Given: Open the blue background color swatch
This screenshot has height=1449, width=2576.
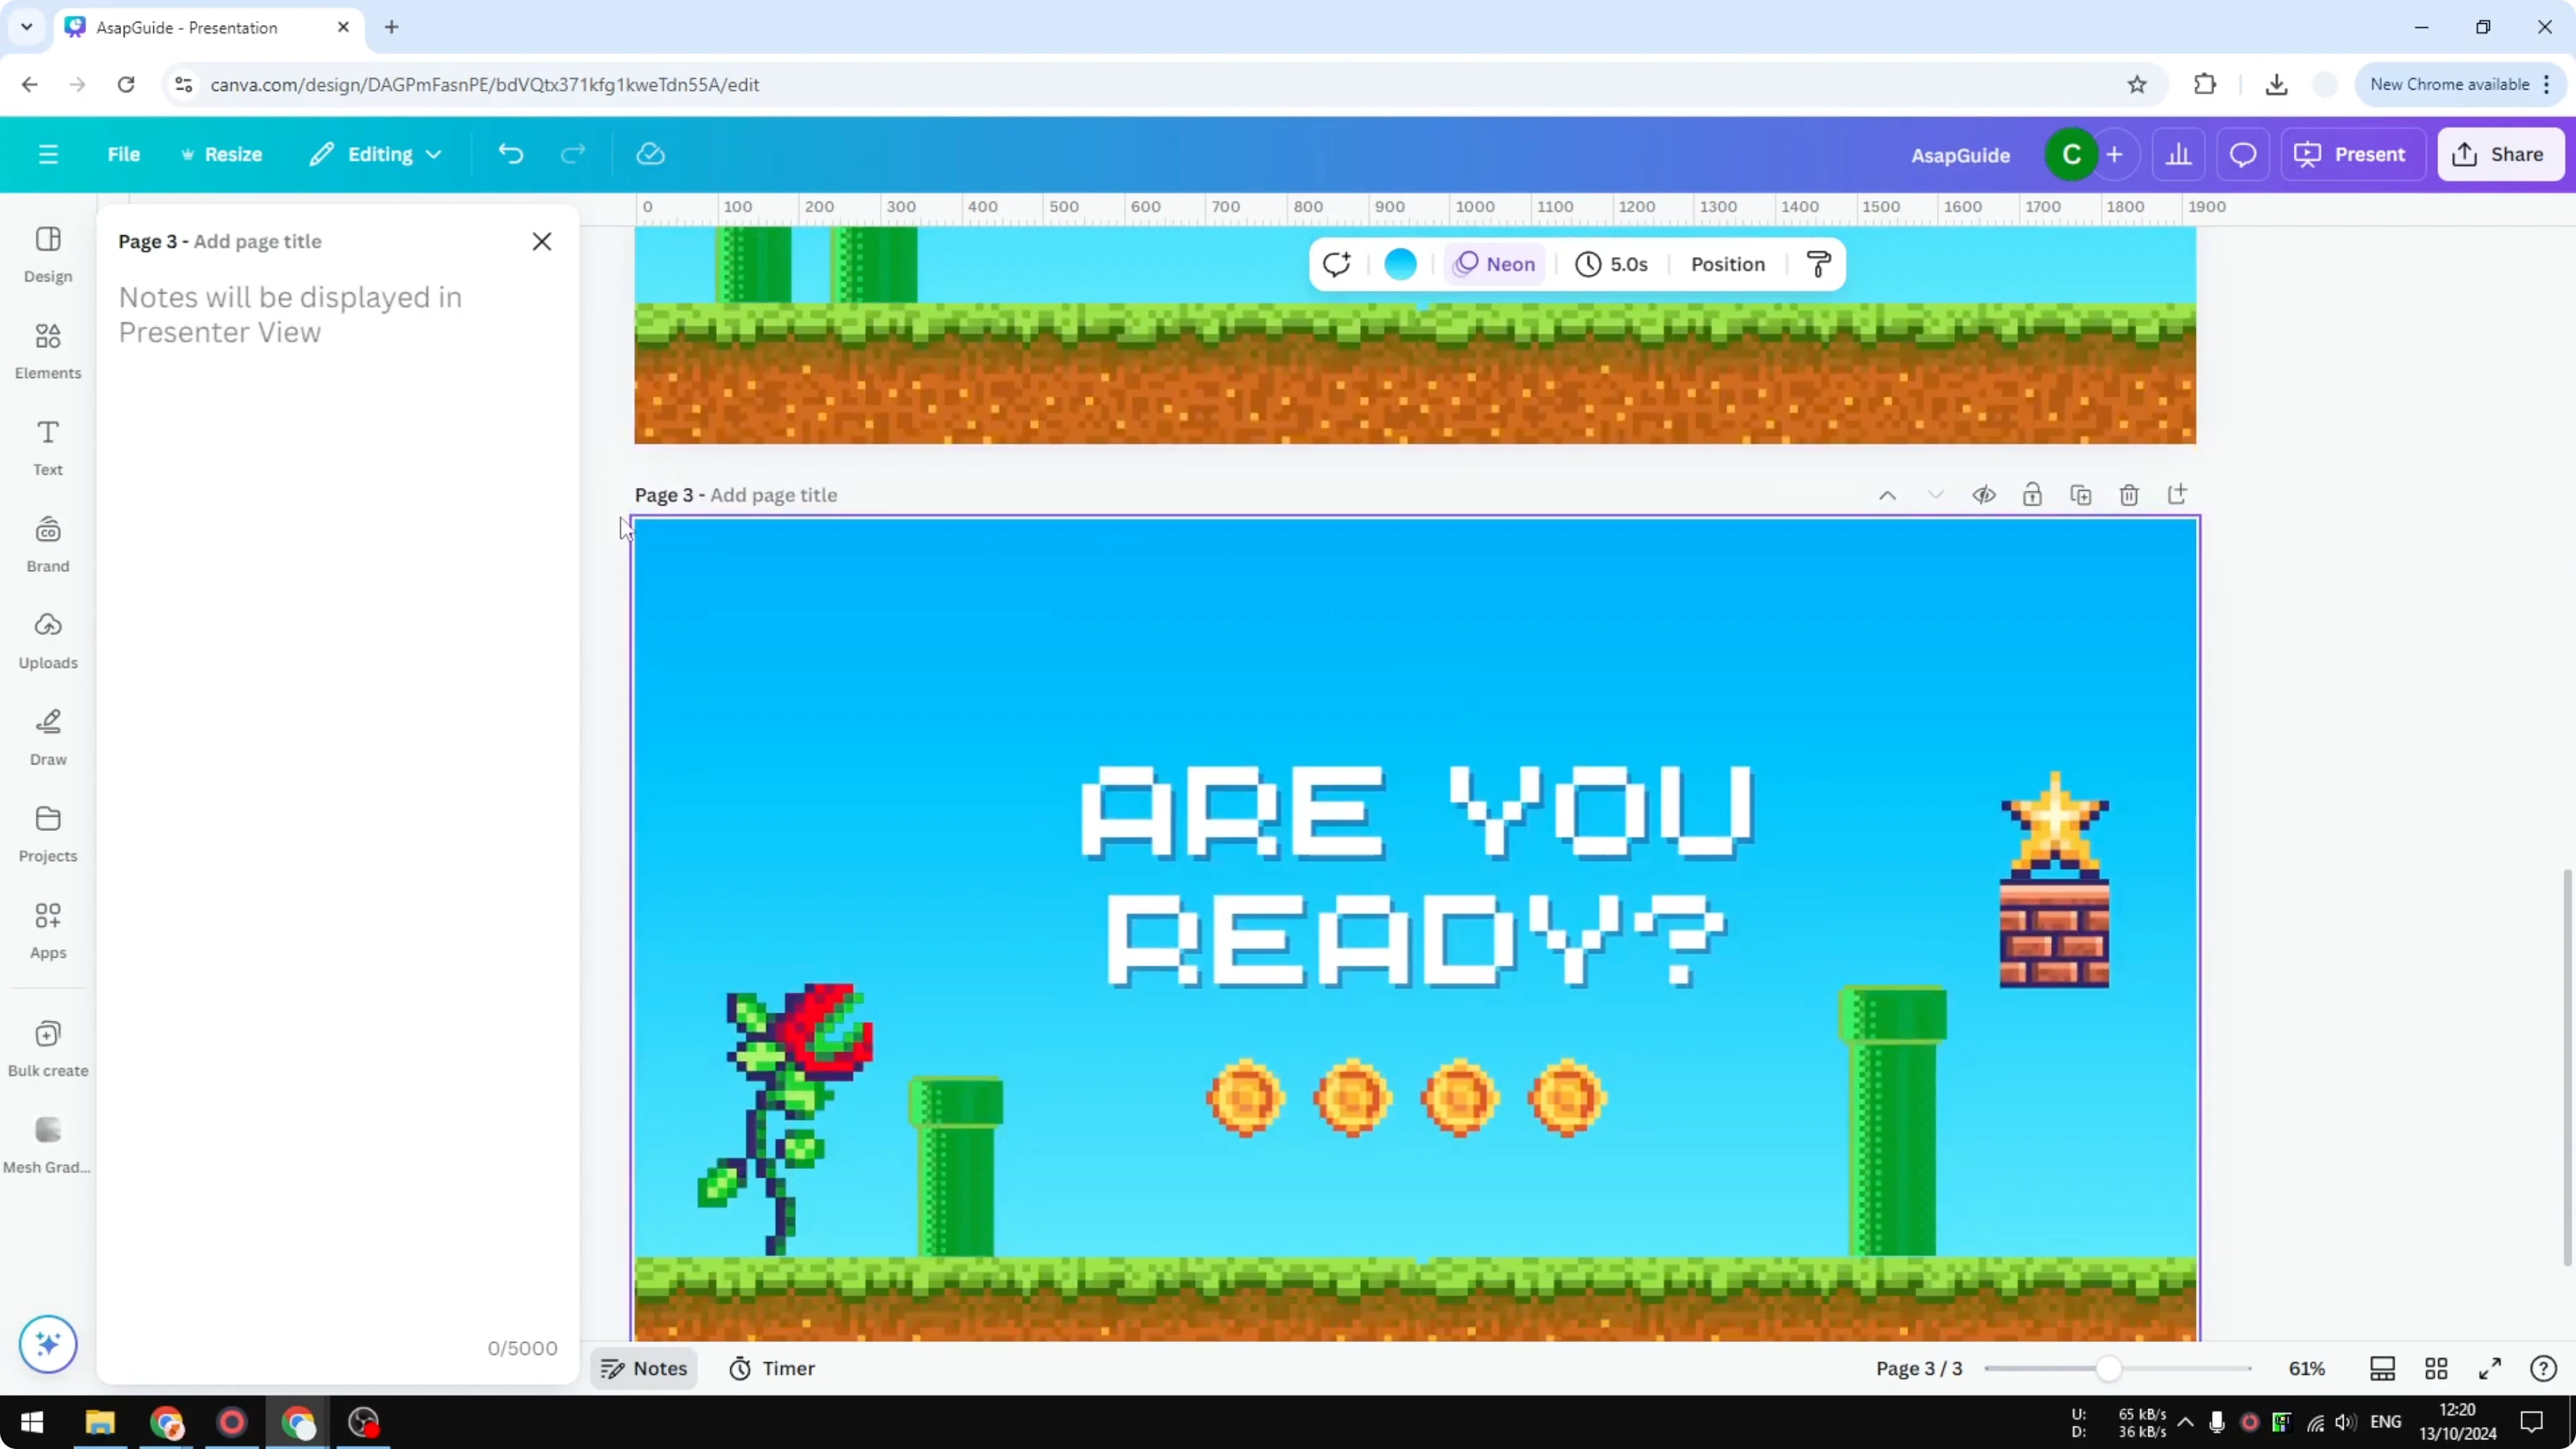Looking at the screenshot, I should (1400, 264).
